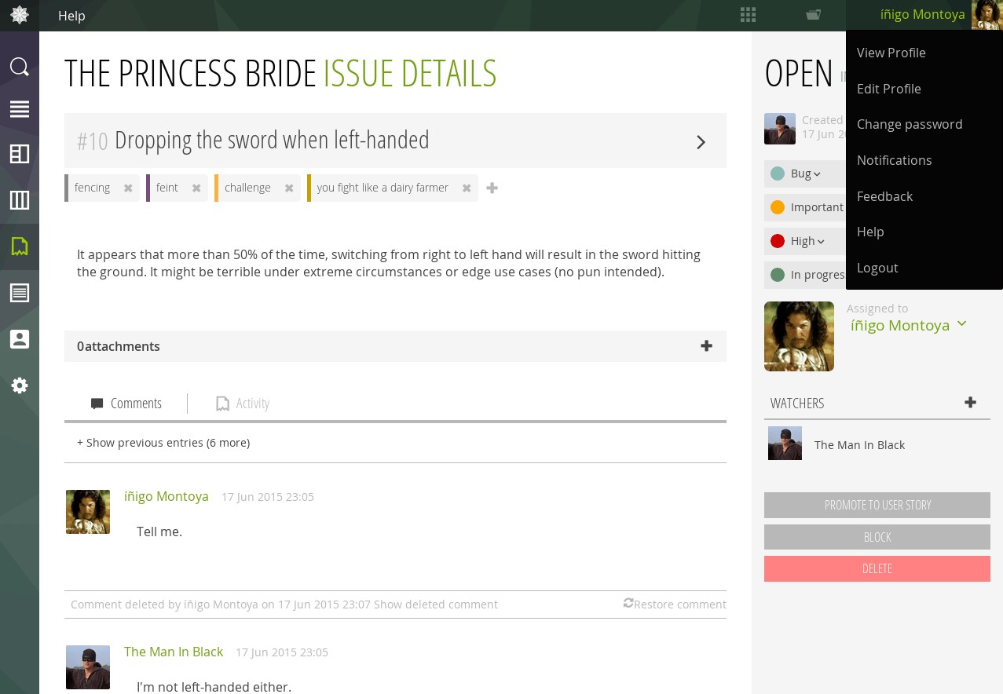Click the 'Tell me.' comment text
This screenshot has width=1003, height=694.
click(159, 531)
